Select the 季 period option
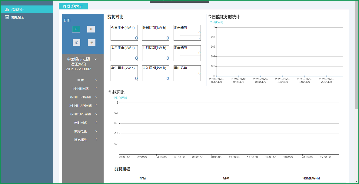359x184 pixels. tap(76, 43)
